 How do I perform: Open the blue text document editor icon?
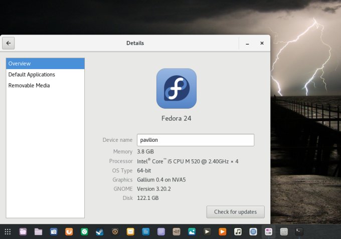coord(146,231)
